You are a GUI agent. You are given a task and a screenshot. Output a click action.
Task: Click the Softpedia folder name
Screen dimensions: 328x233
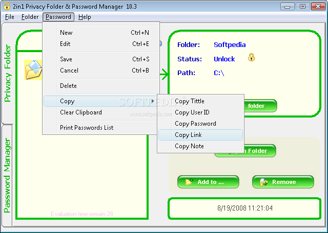pyautogui.click(x=230, y=45)
